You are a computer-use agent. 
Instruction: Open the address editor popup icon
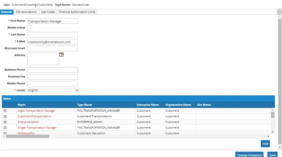[61, 55]
